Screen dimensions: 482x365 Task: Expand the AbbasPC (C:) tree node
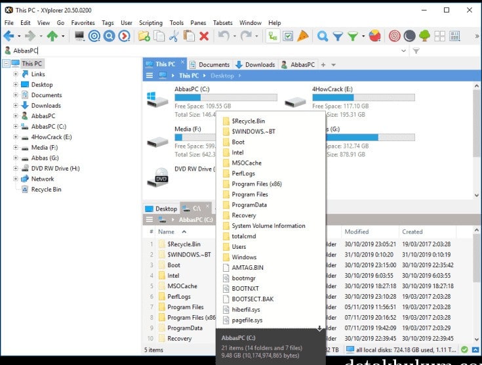16,127
